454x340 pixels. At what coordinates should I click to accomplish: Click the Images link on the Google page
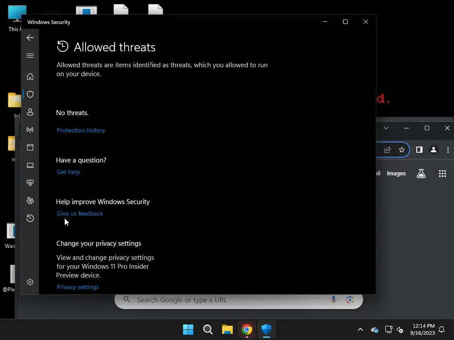pyautogui.click(x=396, y=174)
